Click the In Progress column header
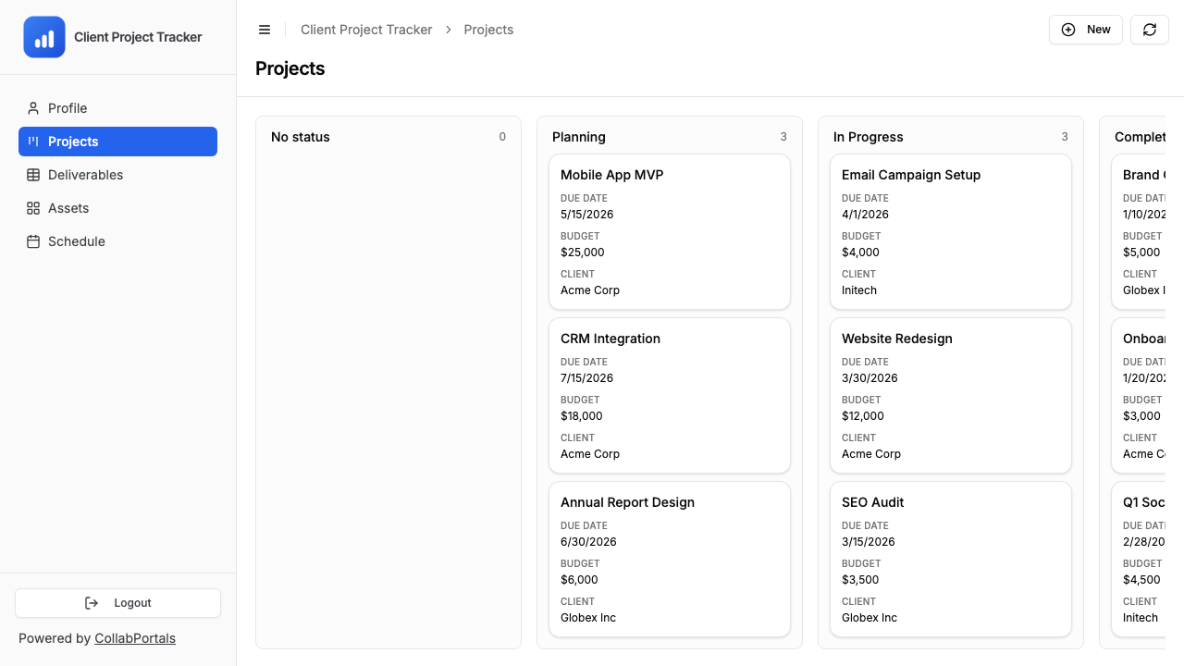This screenshot has height=666, width=1184. click(869, 137)
